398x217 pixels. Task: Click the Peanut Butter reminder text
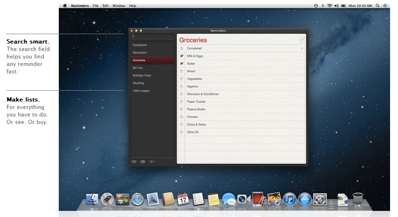pos(196,109)
